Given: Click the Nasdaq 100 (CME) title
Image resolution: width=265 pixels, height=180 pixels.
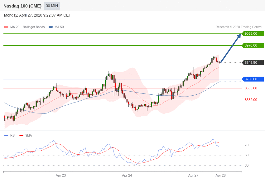Looking at the screenshot, I should pos(22,6).
